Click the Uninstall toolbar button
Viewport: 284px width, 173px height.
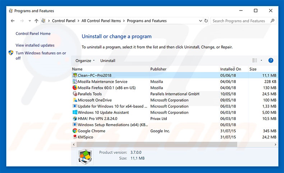pyautogui.click(x=108, y=61)
